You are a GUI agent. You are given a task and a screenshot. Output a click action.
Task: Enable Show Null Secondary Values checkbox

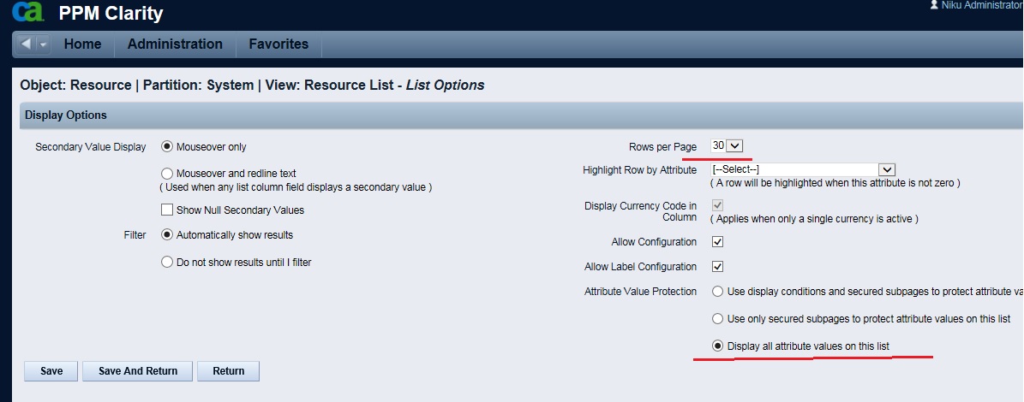point(166,210)
